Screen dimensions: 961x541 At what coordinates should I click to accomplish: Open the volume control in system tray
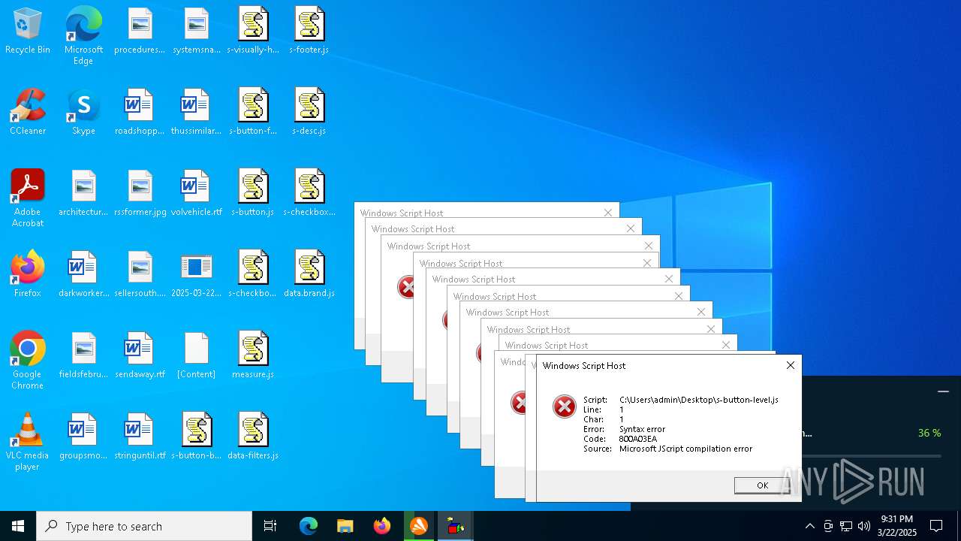click(864, 526)
